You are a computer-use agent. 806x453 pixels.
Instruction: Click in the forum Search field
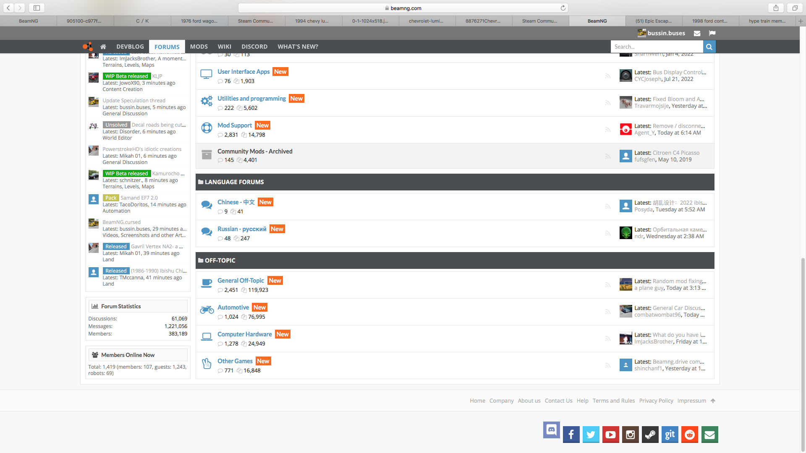point(657,47)
